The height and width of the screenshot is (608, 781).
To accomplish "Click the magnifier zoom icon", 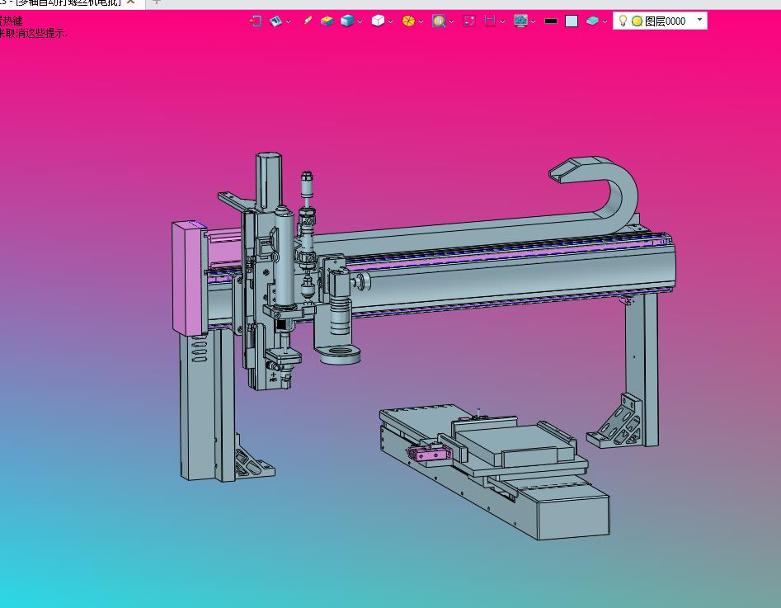I will (439, 21).
